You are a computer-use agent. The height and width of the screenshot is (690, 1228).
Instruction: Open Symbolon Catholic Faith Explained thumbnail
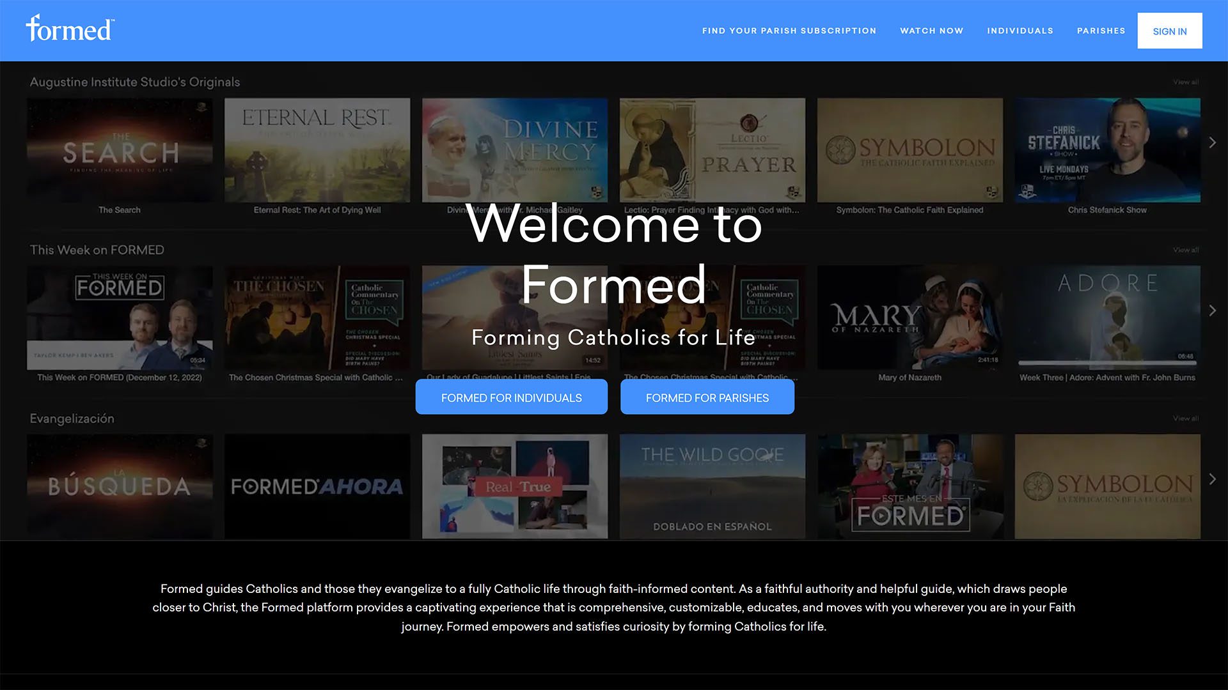910,150
